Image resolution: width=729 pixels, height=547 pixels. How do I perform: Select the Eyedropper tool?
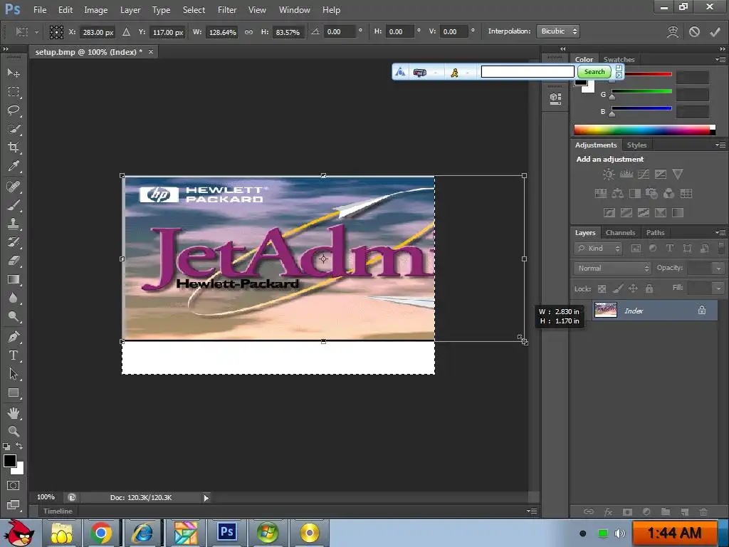pyautogui.click(x=14, y=166)
